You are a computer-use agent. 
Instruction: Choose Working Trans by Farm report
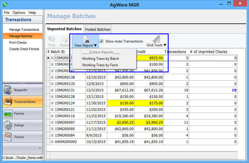[x=100, y=65]
